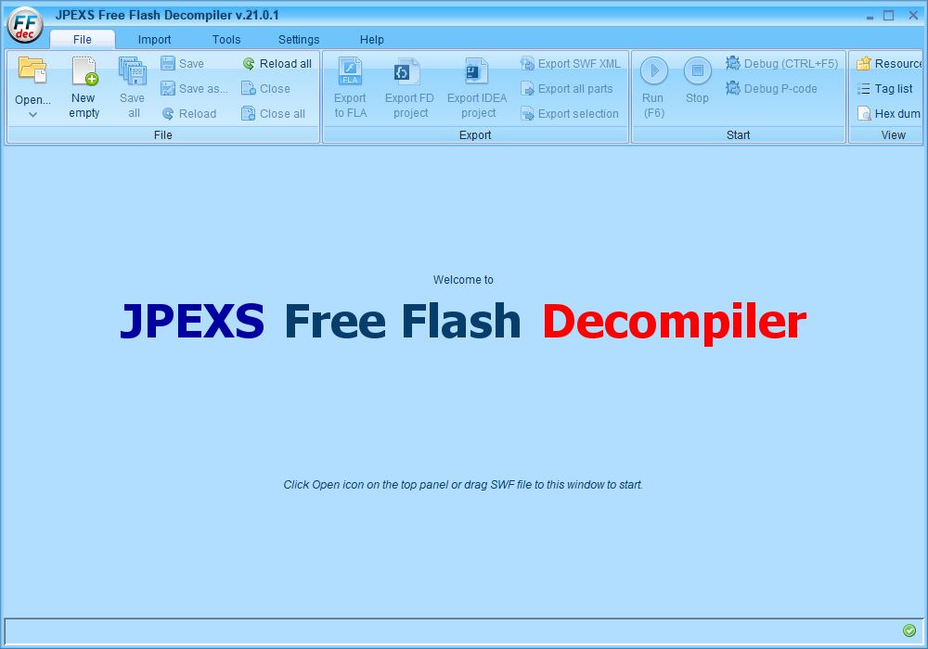Click Export IDEA project
This screenshot has height=649, width=928.
point(477,87)
